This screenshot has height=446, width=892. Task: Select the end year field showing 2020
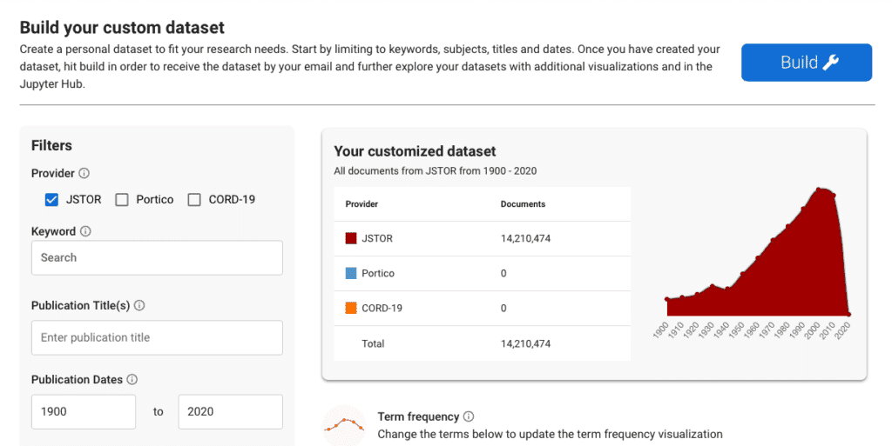click(230, 411)
